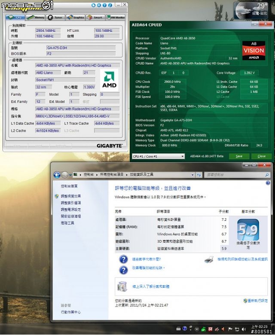Open 調整索引選項 sidebar link
275x335 pixels.
[x=71, y=203]
